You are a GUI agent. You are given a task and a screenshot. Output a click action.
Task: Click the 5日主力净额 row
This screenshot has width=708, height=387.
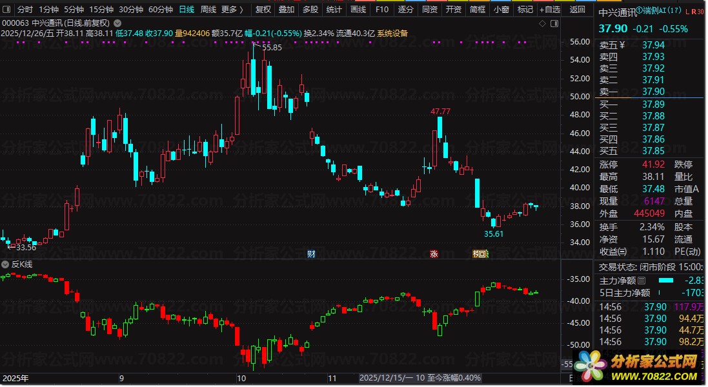click(x=651, y=293)
